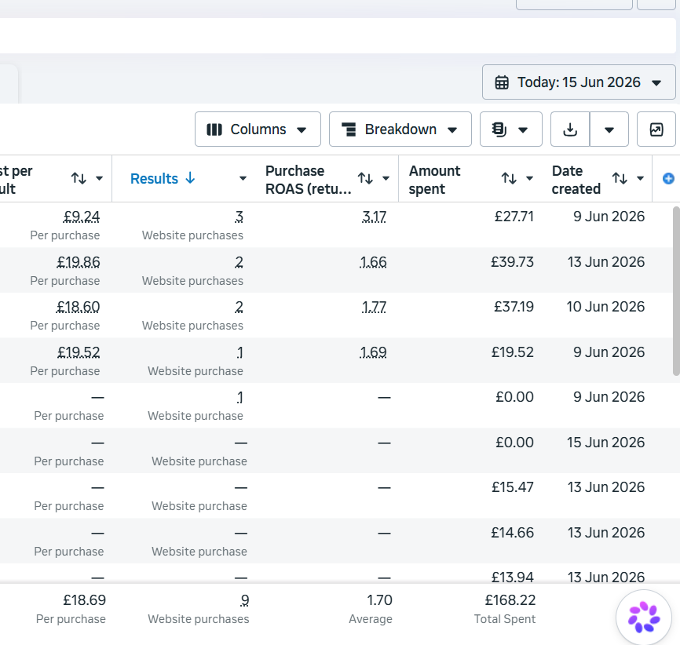This screenshot has width=680, height=645.
Task: Add a column with the plus icon
Action: 668,178
